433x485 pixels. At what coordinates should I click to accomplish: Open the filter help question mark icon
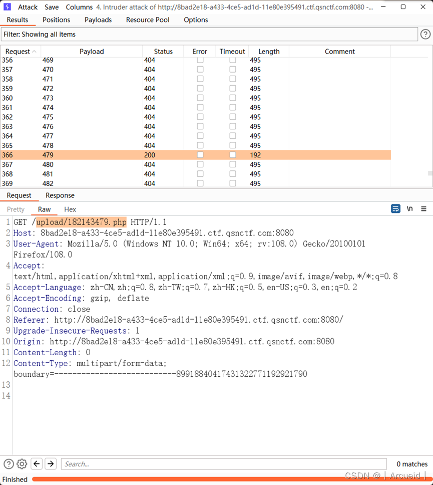426,34
